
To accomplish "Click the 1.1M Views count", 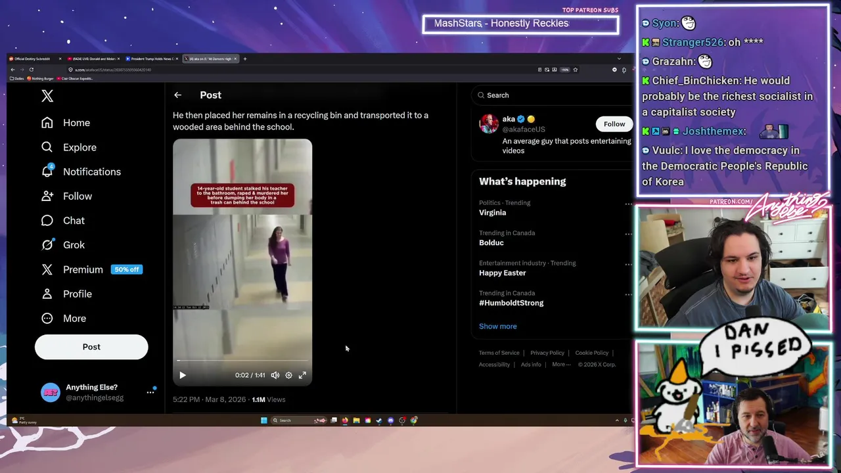I will (x=269, y=399).
